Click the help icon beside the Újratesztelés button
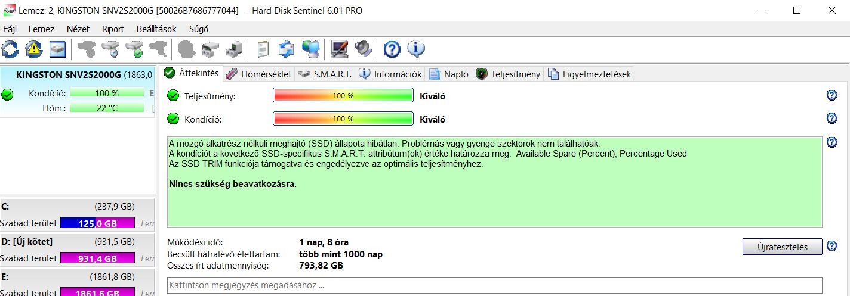 831,246
